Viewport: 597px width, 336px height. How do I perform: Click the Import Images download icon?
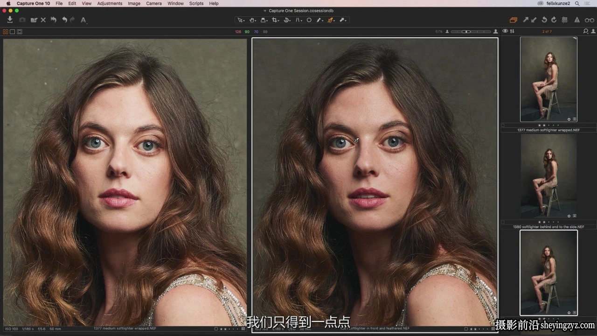tap(10, 20)
